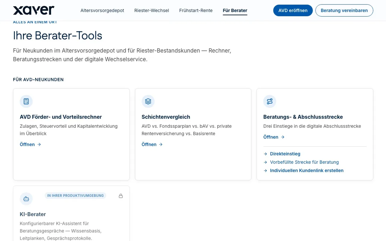The width and height of the screenshot is (386, 241).
Task: Click Vorbefüllte Strecke für Beratung link
Action: (x=304, y=162)
